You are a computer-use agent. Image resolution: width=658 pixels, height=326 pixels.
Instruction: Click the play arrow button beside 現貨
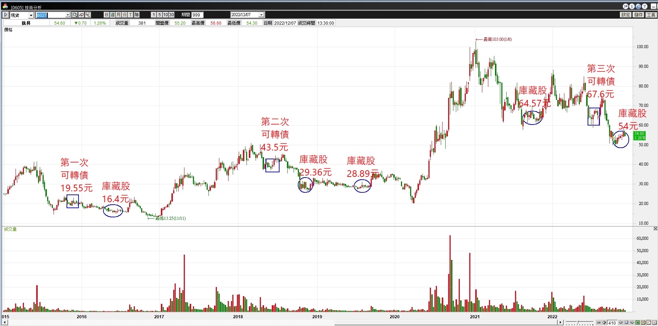pos(6,15)
